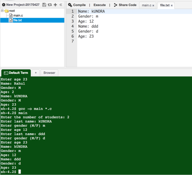Click terminal line 'sh-4.2$ main'

14,113
